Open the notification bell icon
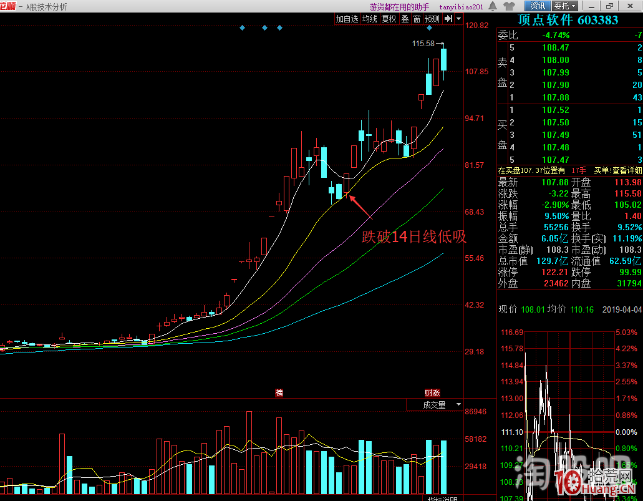The width and height of the screenshot is (643, 501). [493, 6]
